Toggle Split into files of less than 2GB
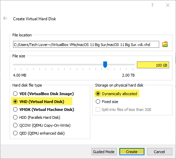The width and height of the screenshot is (176, 159). [124, 110]
